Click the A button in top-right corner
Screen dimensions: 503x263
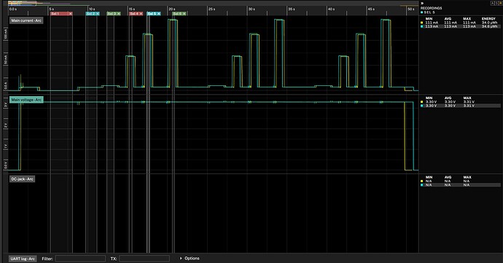tap(493, 3)
